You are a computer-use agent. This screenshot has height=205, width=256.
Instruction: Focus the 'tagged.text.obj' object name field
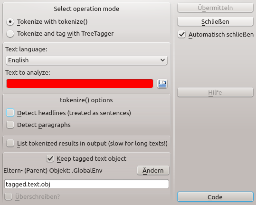coord(86,184)
